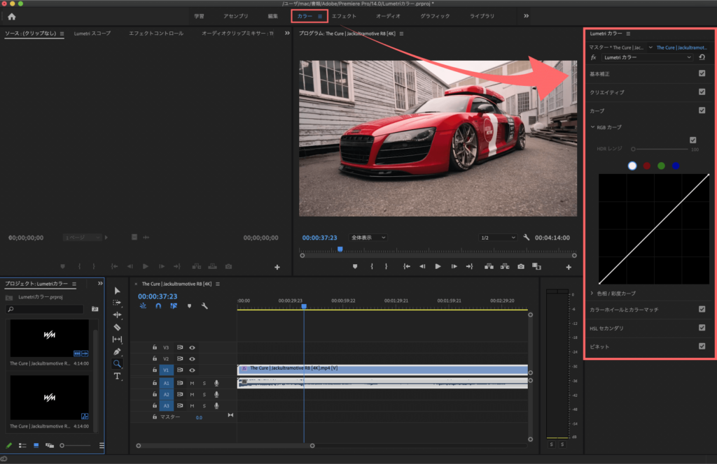717x464 pixels.
Task: Collapse RGB カーブ section
Action: (x=592, y=127)
